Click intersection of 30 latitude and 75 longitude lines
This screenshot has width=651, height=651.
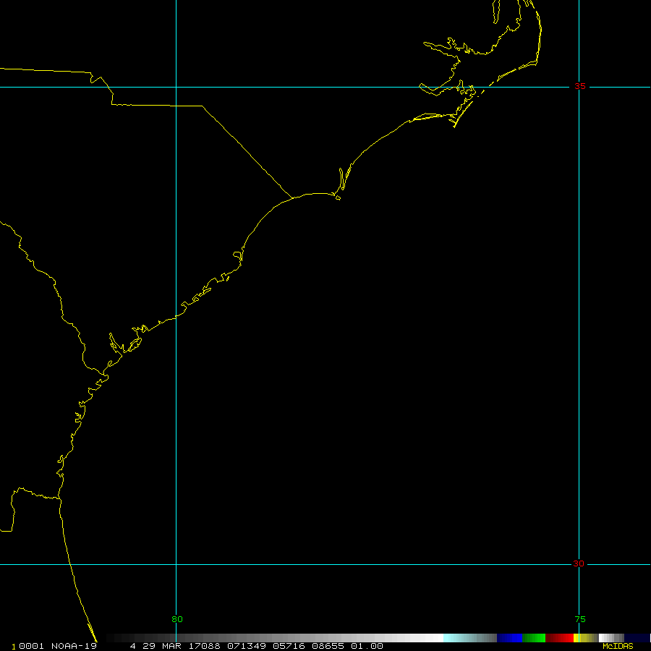(x=579, y=564)
